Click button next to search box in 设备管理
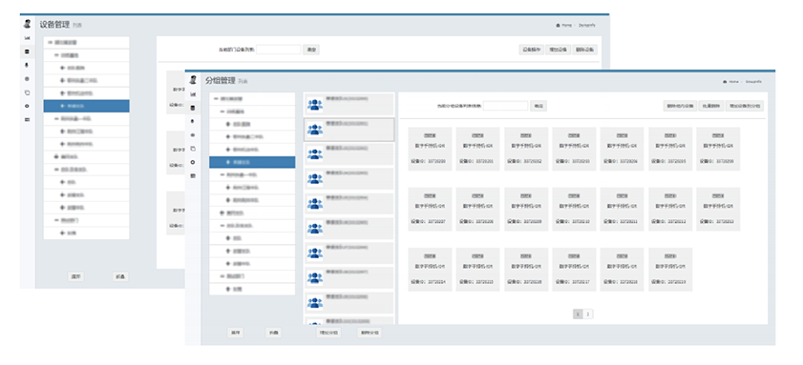The width and height of the screenshot is (803, 365). pos(311,50)
